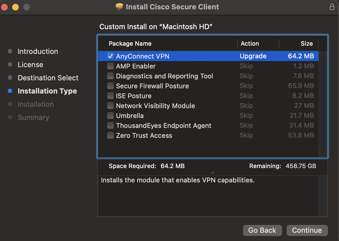The image size is (339, 241).
Task: Tick ThousandEyes Endpoint Agent checkbox
Action: click(110, 125)
